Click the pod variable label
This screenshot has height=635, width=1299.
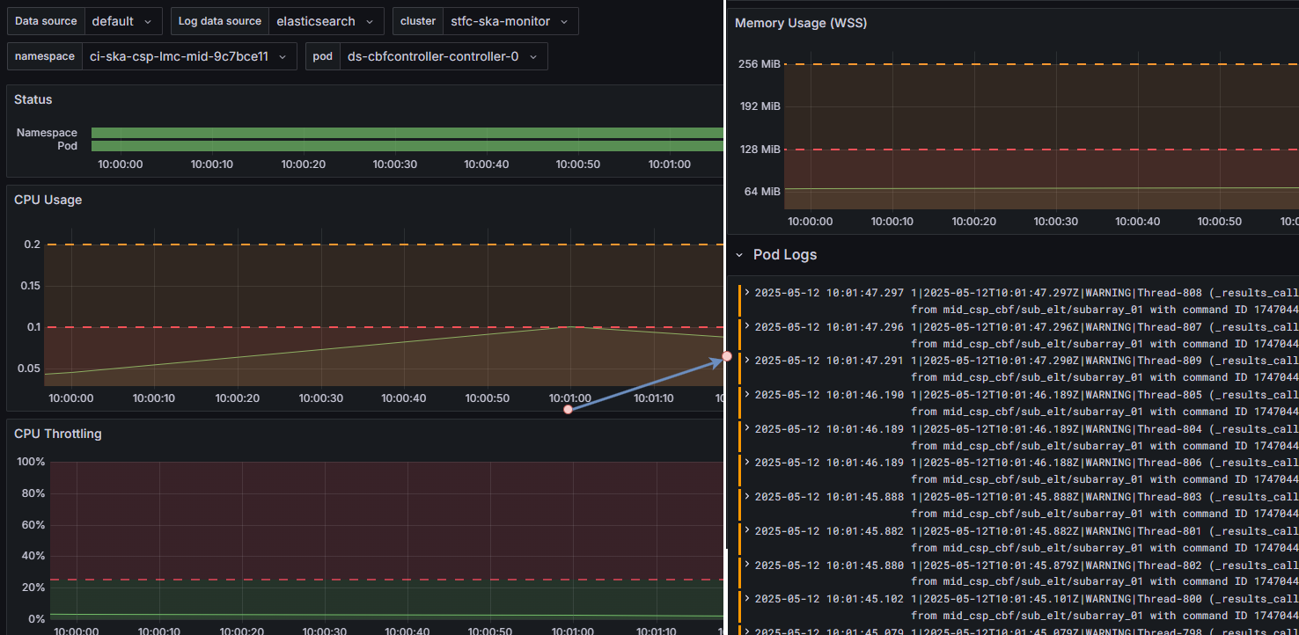click(x=323, y=56)
